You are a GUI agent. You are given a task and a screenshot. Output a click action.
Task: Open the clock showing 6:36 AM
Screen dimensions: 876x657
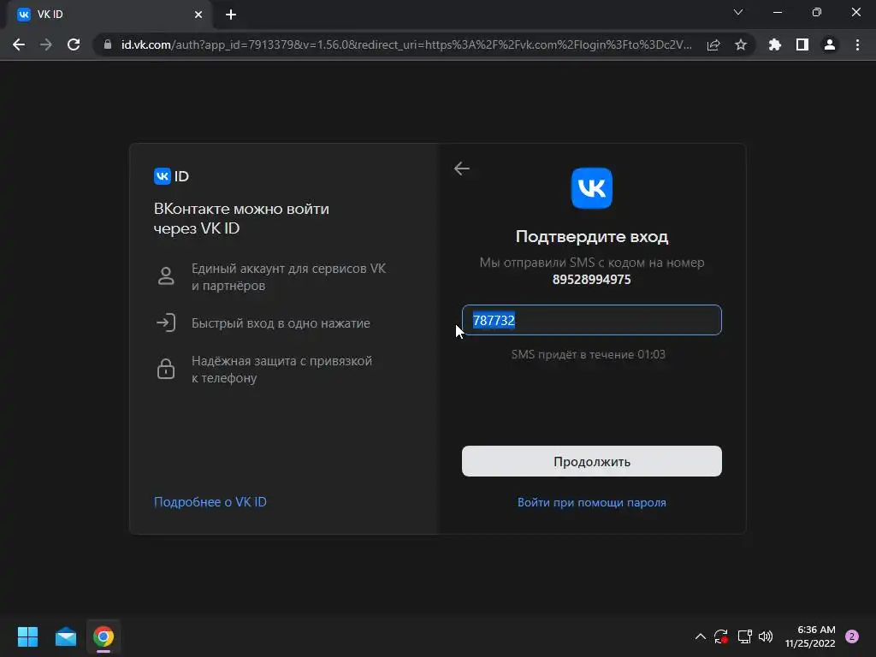pyautogui.click(x=810, y=636)
